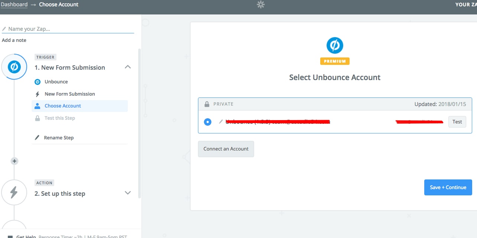Click the person icon next to Choose Account

[x=37, y=106]
